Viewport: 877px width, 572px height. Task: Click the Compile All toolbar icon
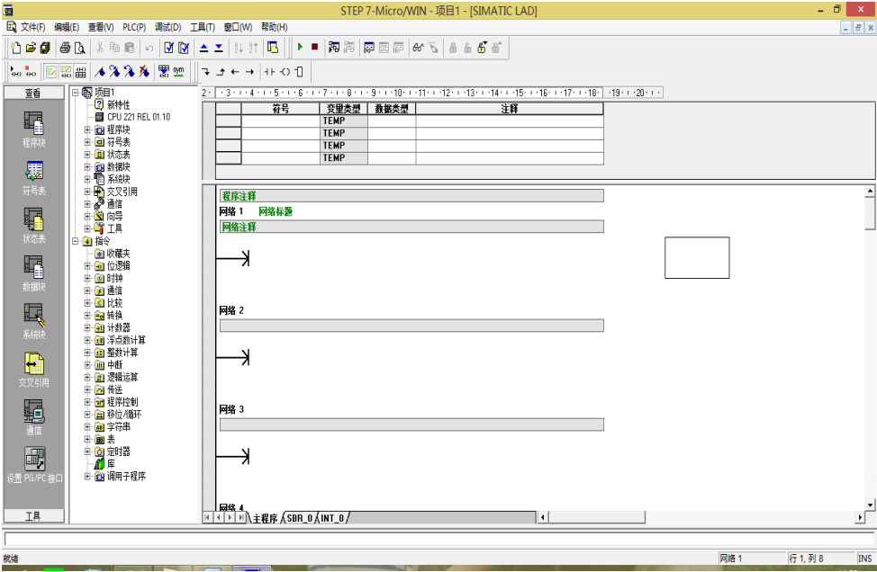184,48
